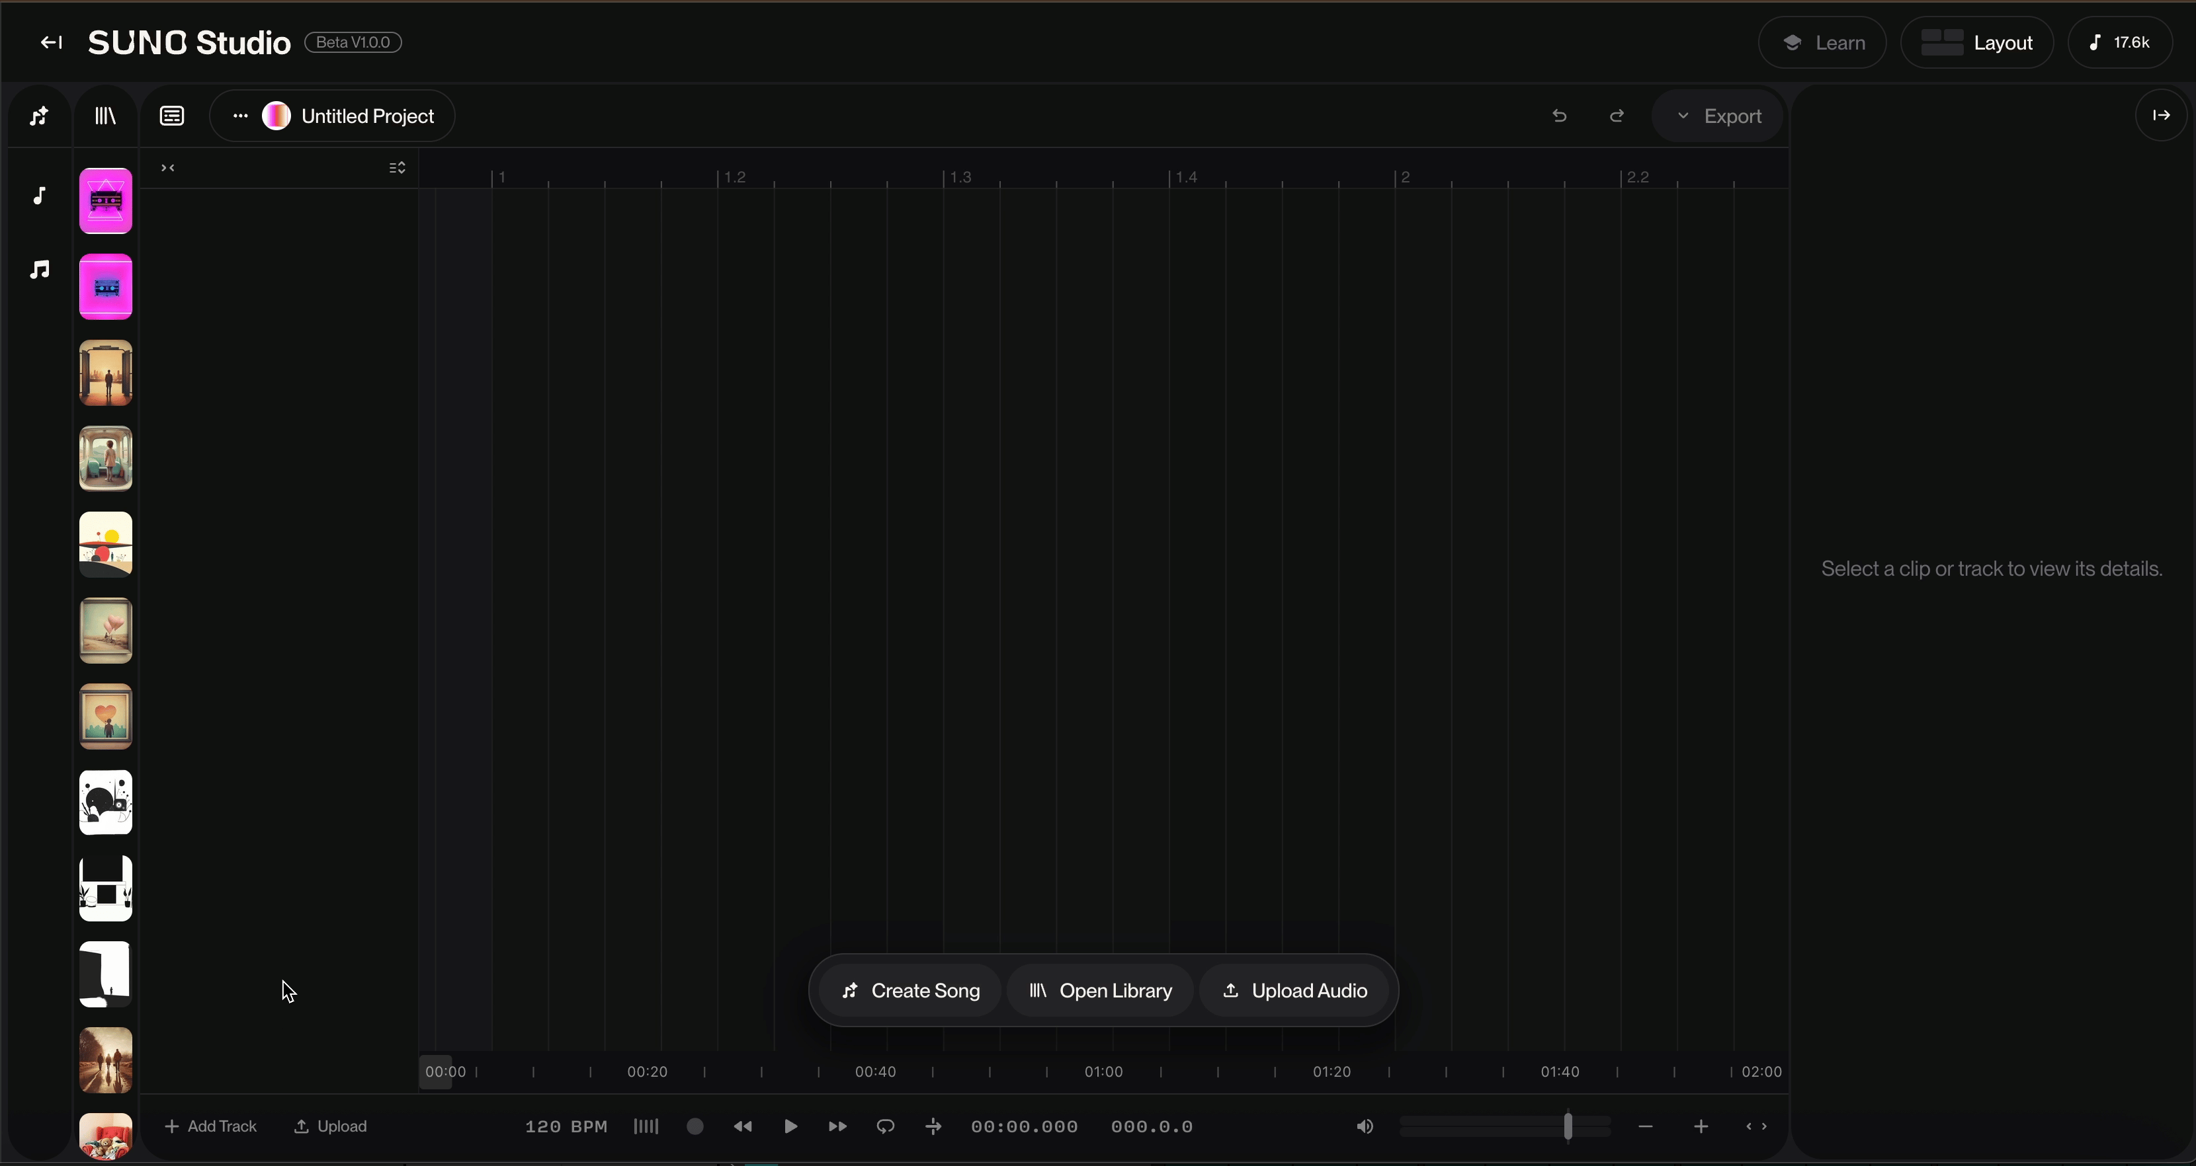Click the Upload Audio button
The height and width of the screenshot is (1166, 2196).
point(1294,991)
